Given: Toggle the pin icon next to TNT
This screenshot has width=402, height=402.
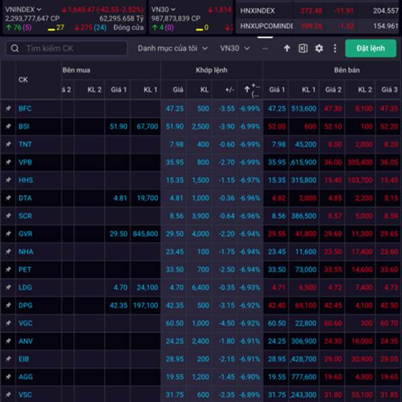Looking at the screenshot, I should [8, 144].
